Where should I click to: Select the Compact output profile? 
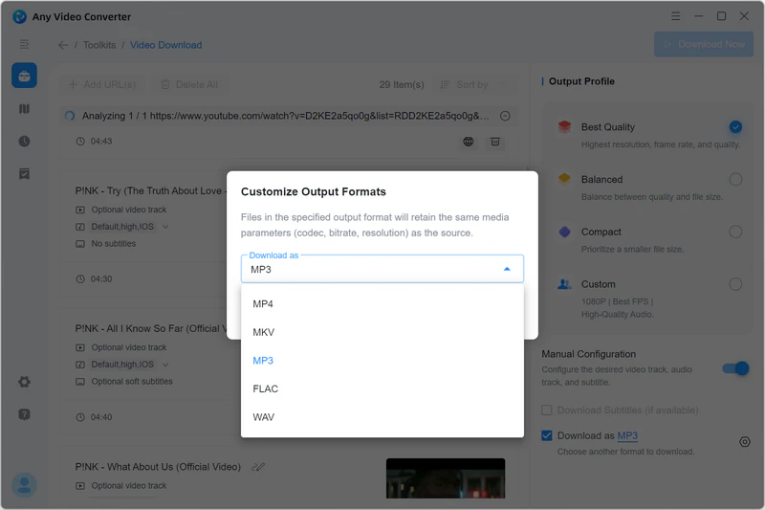click(x=734, y=232)
